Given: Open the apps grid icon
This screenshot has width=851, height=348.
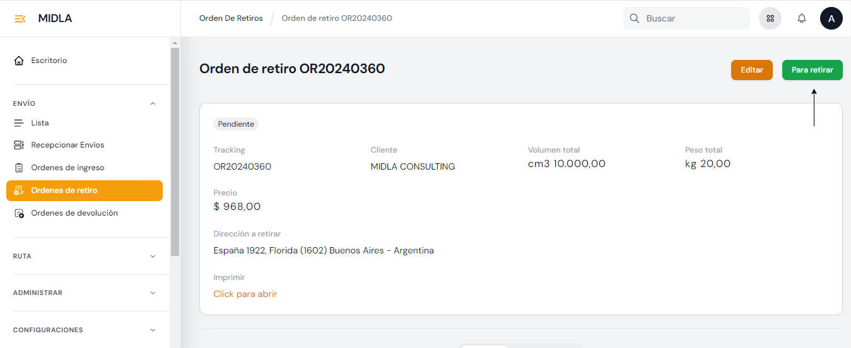Looking at the screenshot, I should tap(770, 18).
